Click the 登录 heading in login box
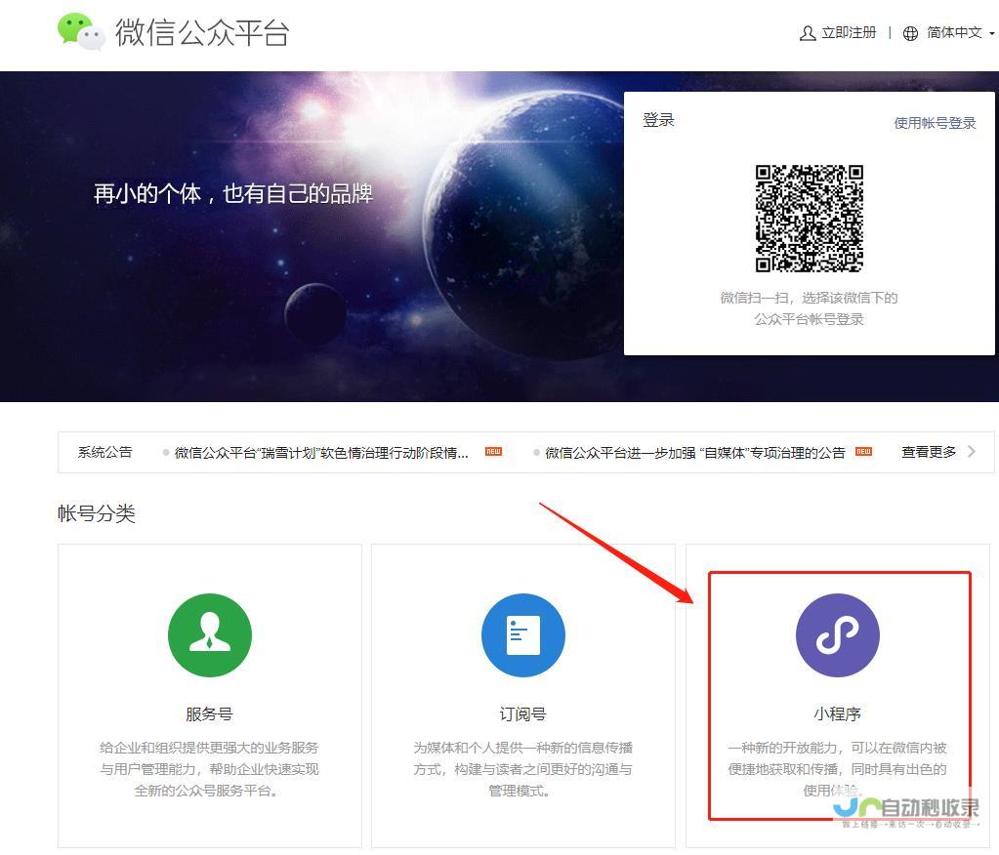This screenshot has height=855, width=999. [658, 120]
